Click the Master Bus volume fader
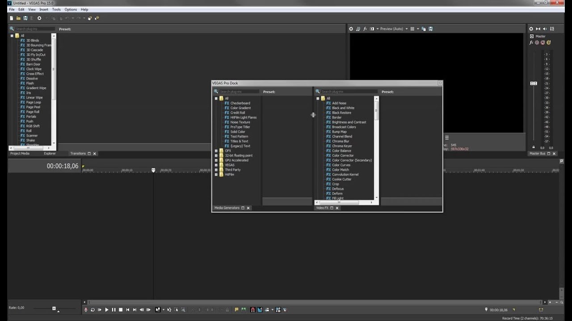 [x=534, y=83]
